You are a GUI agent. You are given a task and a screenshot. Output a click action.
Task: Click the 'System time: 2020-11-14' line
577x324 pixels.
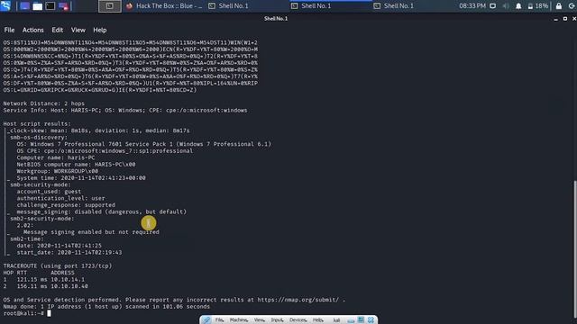coord(81,178)
